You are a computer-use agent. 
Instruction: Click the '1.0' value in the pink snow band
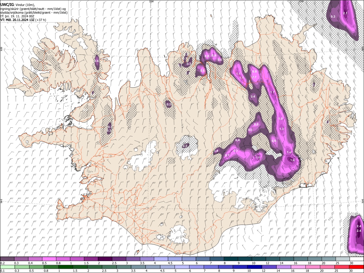280,119
